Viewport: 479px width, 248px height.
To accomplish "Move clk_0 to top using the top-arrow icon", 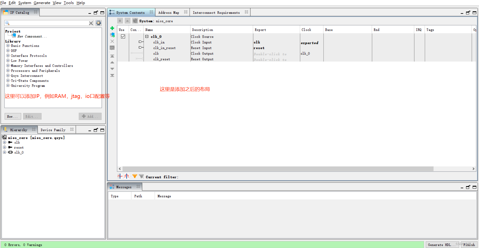I will point(112,56).
